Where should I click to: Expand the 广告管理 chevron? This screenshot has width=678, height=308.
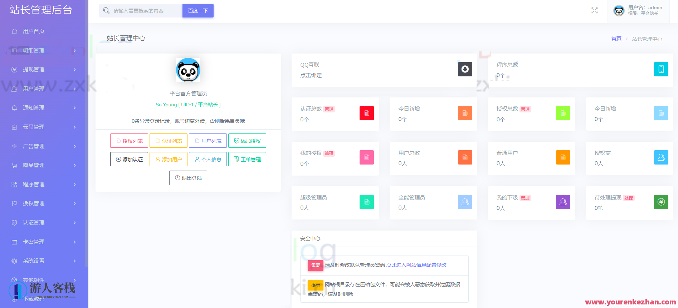(74, 146)
